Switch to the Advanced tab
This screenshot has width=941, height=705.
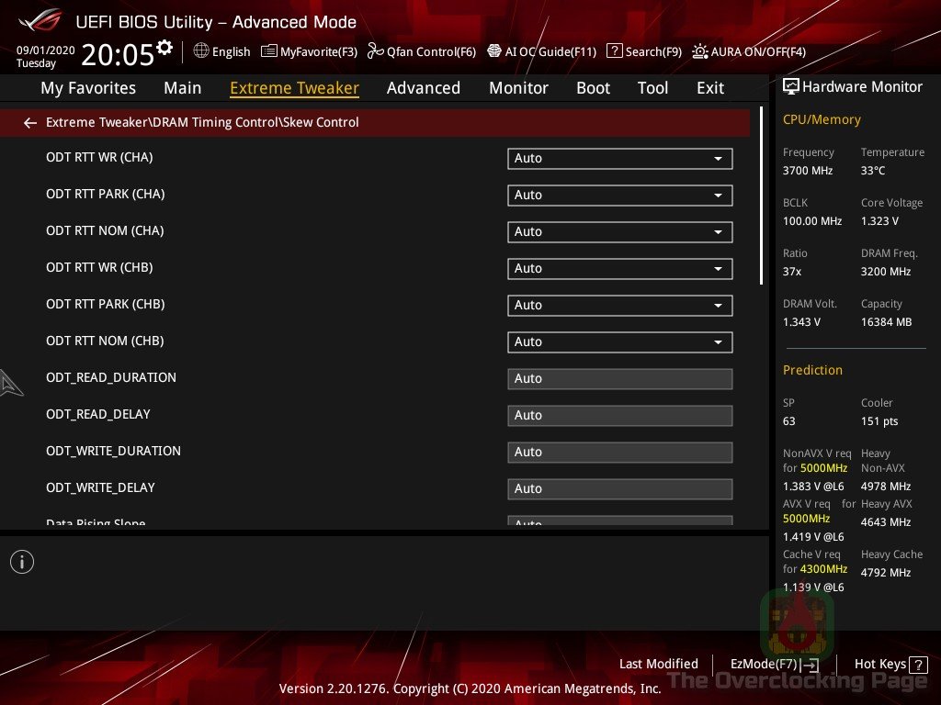tap(424, 88)
